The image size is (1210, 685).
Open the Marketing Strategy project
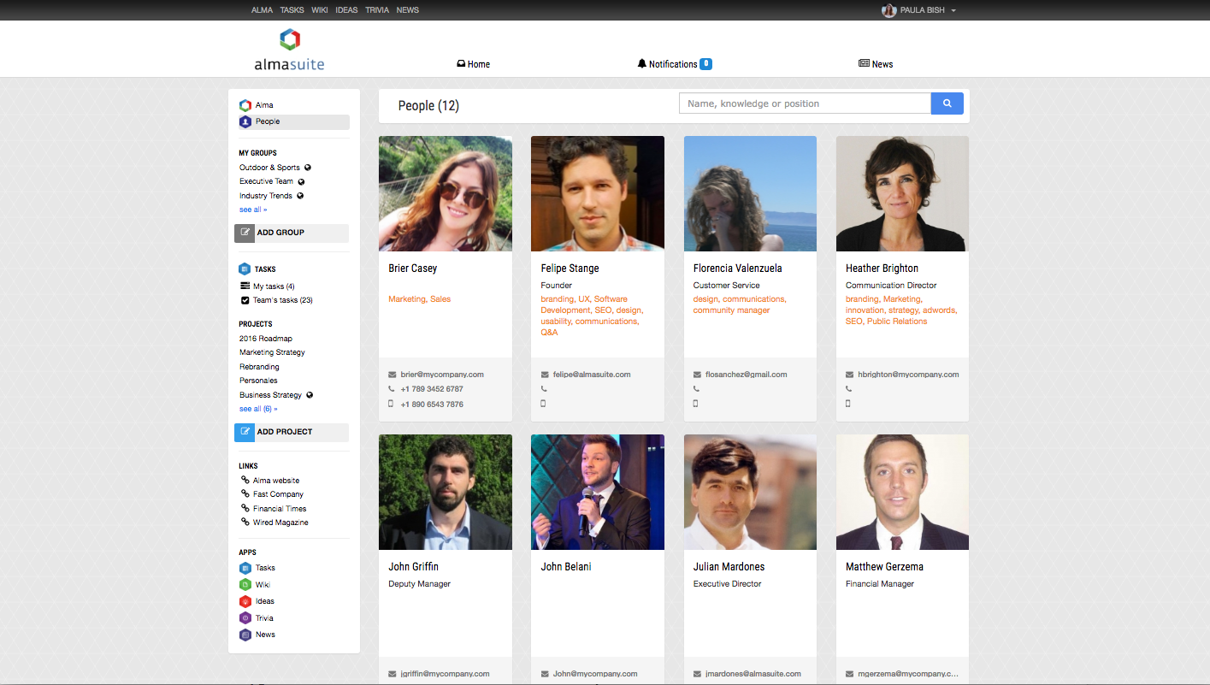point(272,352)
